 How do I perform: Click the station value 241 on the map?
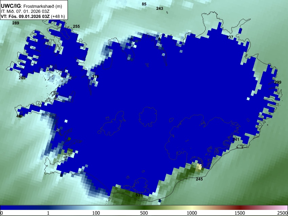(x=236, y=139)
